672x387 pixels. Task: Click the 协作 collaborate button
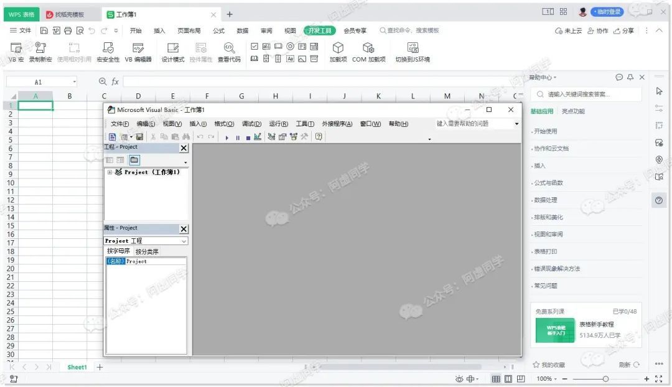pyautogui.click(x=598, y=30)
